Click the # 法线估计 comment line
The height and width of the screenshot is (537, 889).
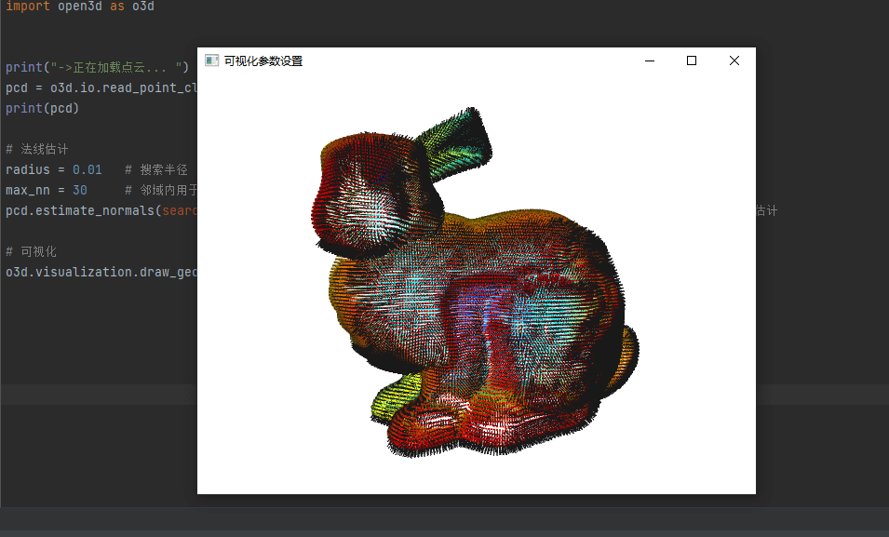37,149
